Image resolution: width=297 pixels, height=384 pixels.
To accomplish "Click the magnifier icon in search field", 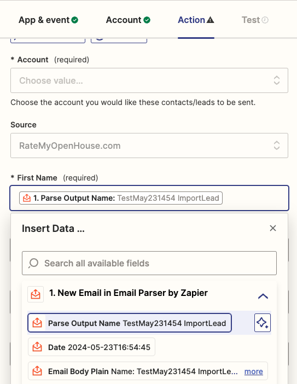I will [x=33, y=263].
